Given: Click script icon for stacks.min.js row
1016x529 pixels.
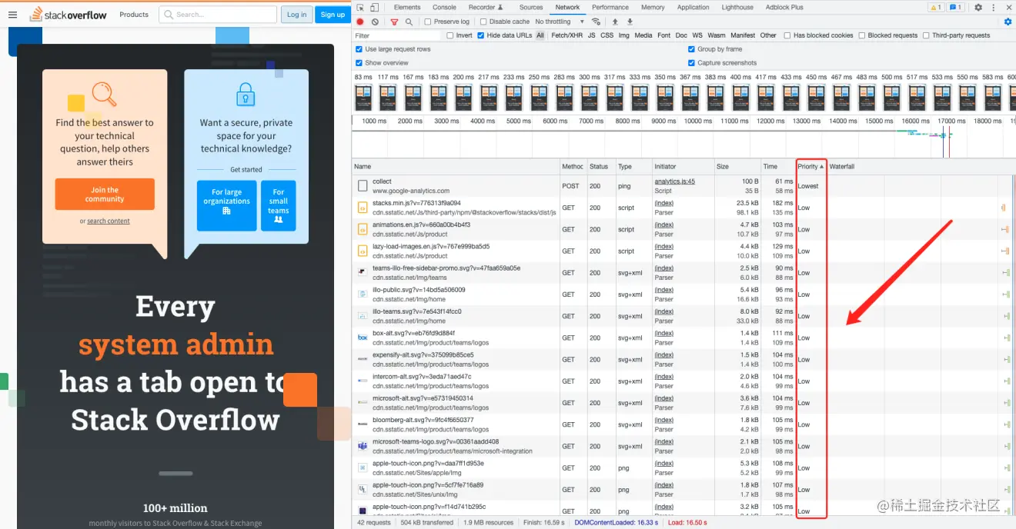Looking at the screenshot, I should click(362, 208).
